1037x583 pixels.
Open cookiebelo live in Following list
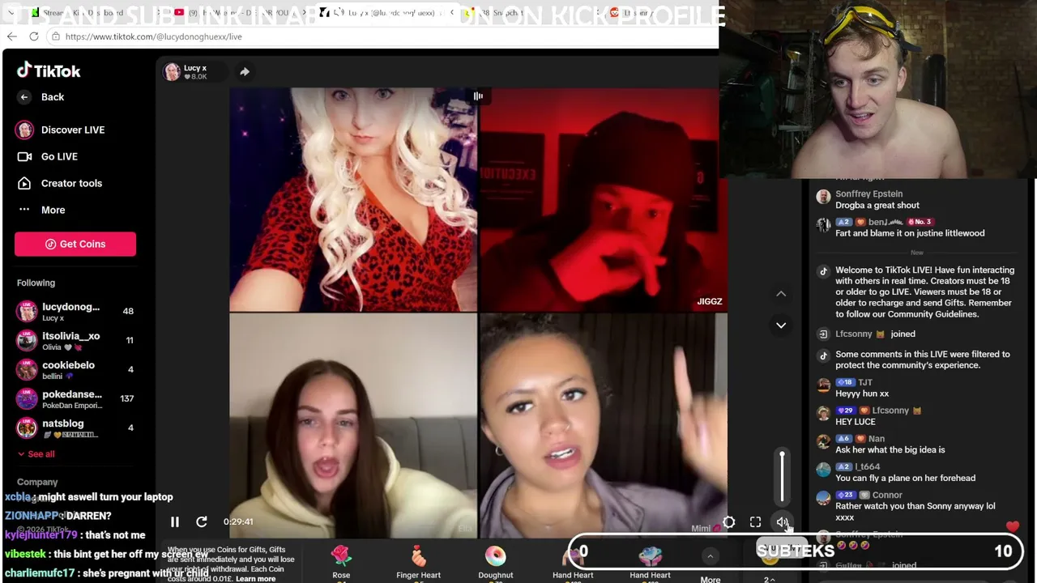pyautogui.click(x=75, y=369)
